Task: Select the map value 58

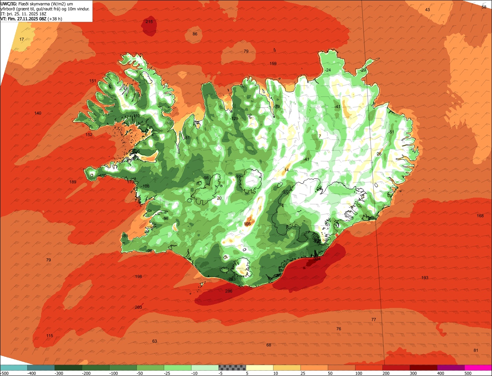Action: click(484, 7)
